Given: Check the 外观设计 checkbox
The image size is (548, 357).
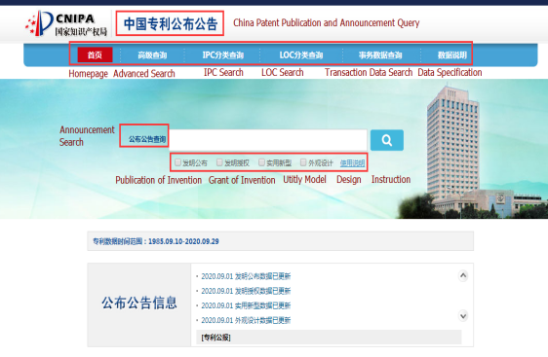Looking at the screenshot, I should [303, 162].
